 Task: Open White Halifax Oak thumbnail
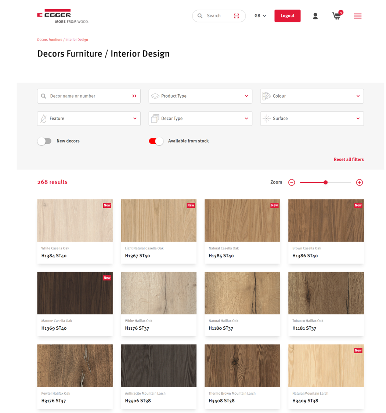coord(159,293)
